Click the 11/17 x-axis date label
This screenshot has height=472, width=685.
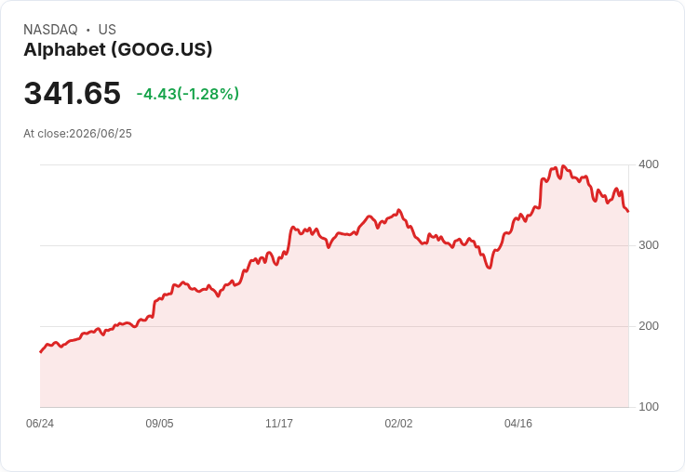(x=279, y=424)
